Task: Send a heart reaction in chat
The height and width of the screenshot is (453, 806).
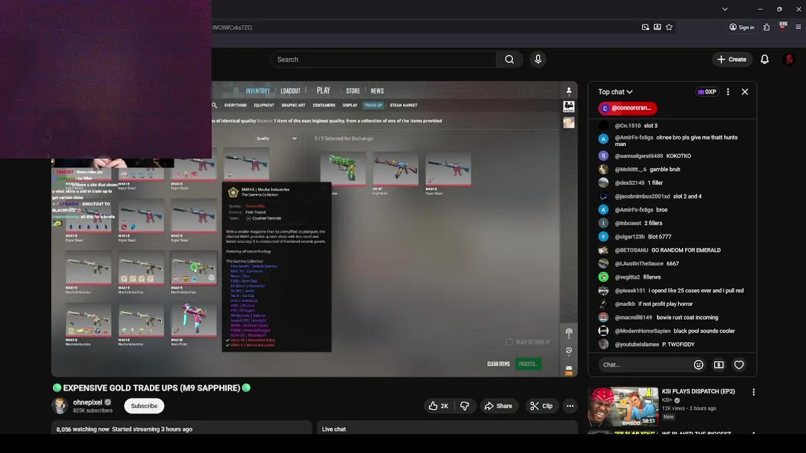Action: [739, 365]
